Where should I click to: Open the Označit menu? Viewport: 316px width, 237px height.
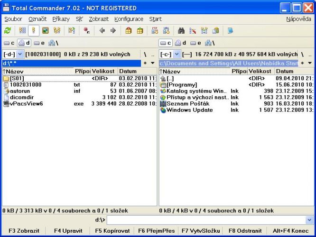(37, 19)
